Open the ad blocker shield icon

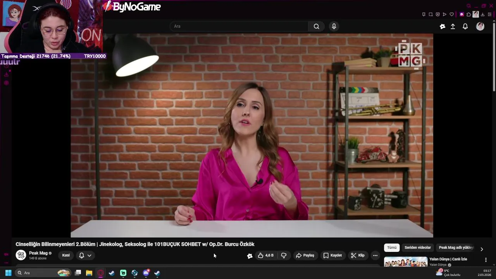(x=437, y=14)
